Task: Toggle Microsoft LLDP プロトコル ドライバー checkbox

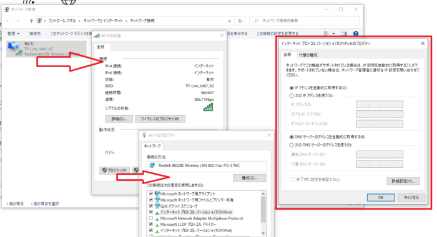Action: [151, 224]
